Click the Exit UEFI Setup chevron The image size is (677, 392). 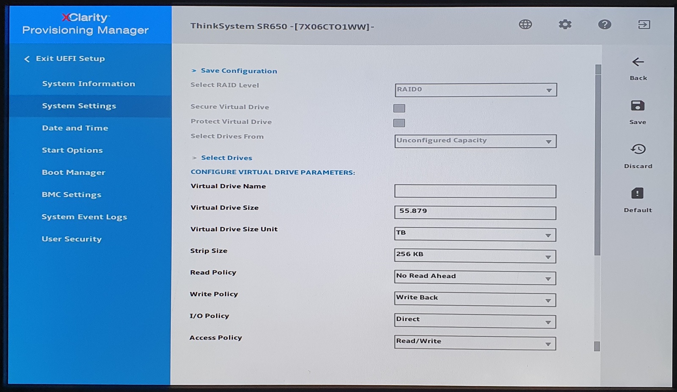click(x=27, y=59)
